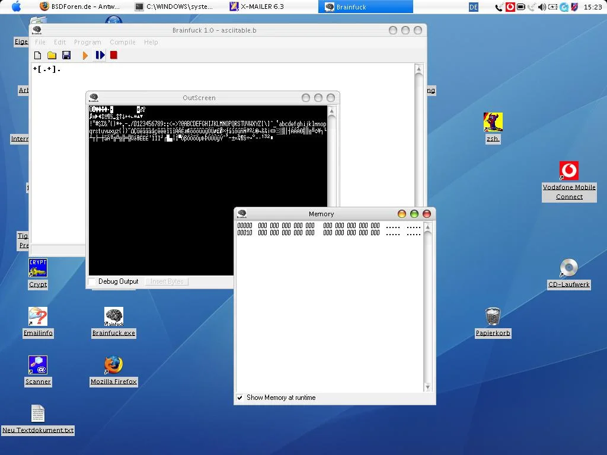Click the OutScreen window brain icon
This screenshot has height=455, width=607.
[x=94, y=98]
